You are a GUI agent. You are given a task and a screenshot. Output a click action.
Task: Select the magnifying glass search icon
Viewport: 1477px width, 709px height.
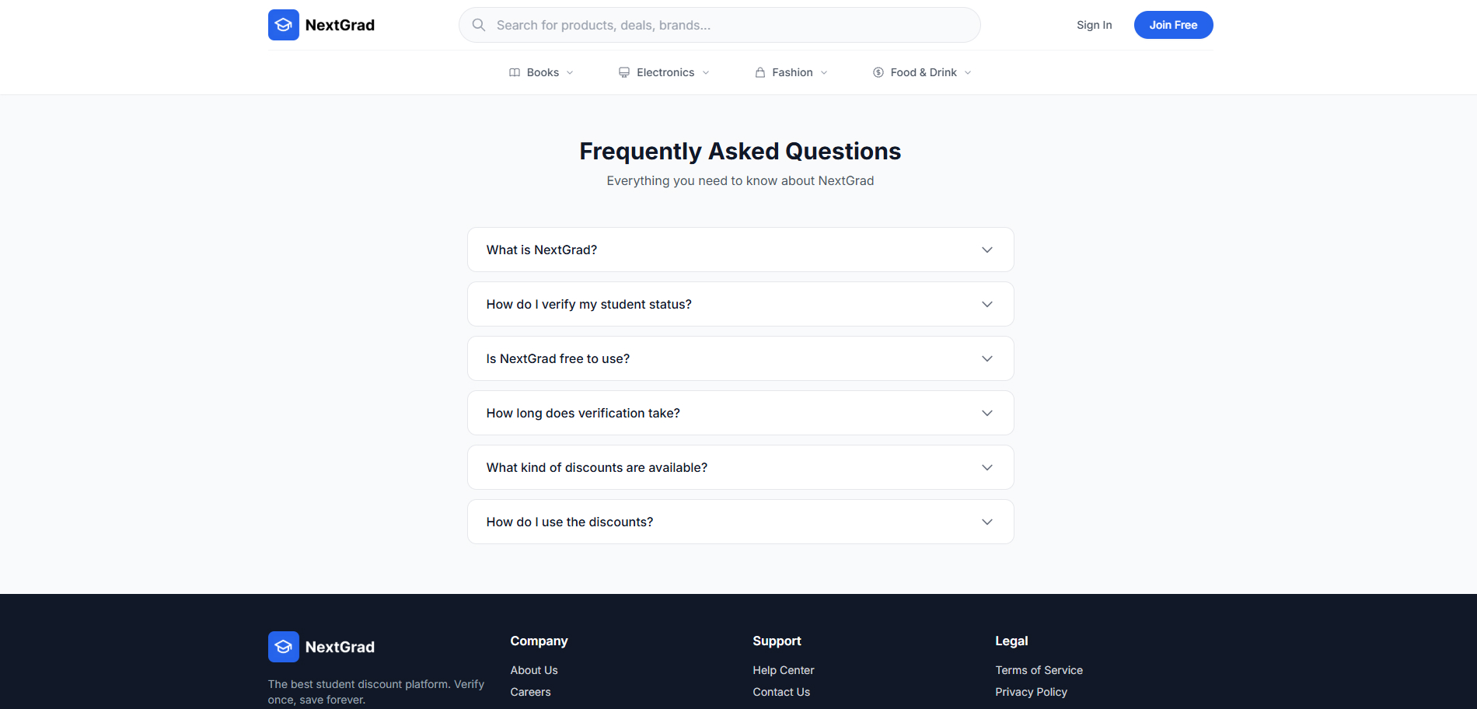[479, 24]
